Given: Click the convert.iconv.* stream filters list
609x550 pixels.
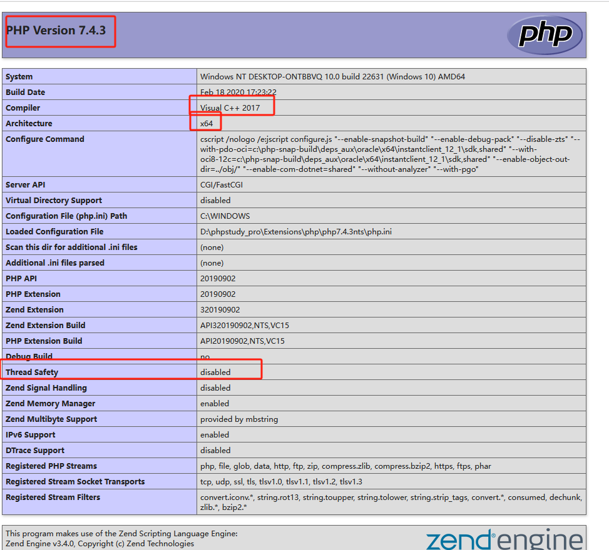Looking at the screenshot, I should pos(391,502).
